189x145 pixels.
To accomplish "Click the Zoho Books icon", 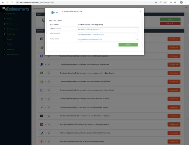I will point(42,90).
